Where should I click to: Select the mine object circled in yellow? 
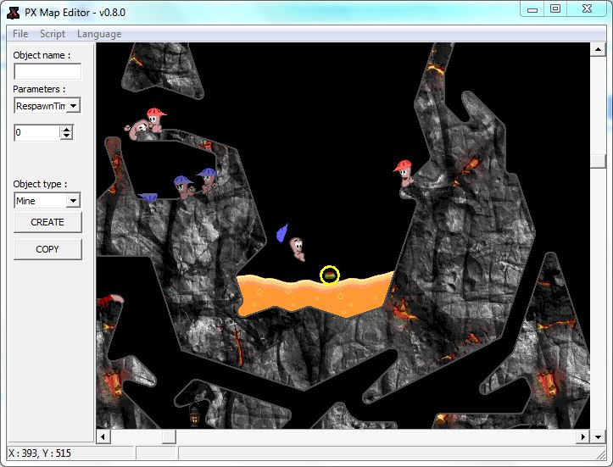tap(330, 275)
